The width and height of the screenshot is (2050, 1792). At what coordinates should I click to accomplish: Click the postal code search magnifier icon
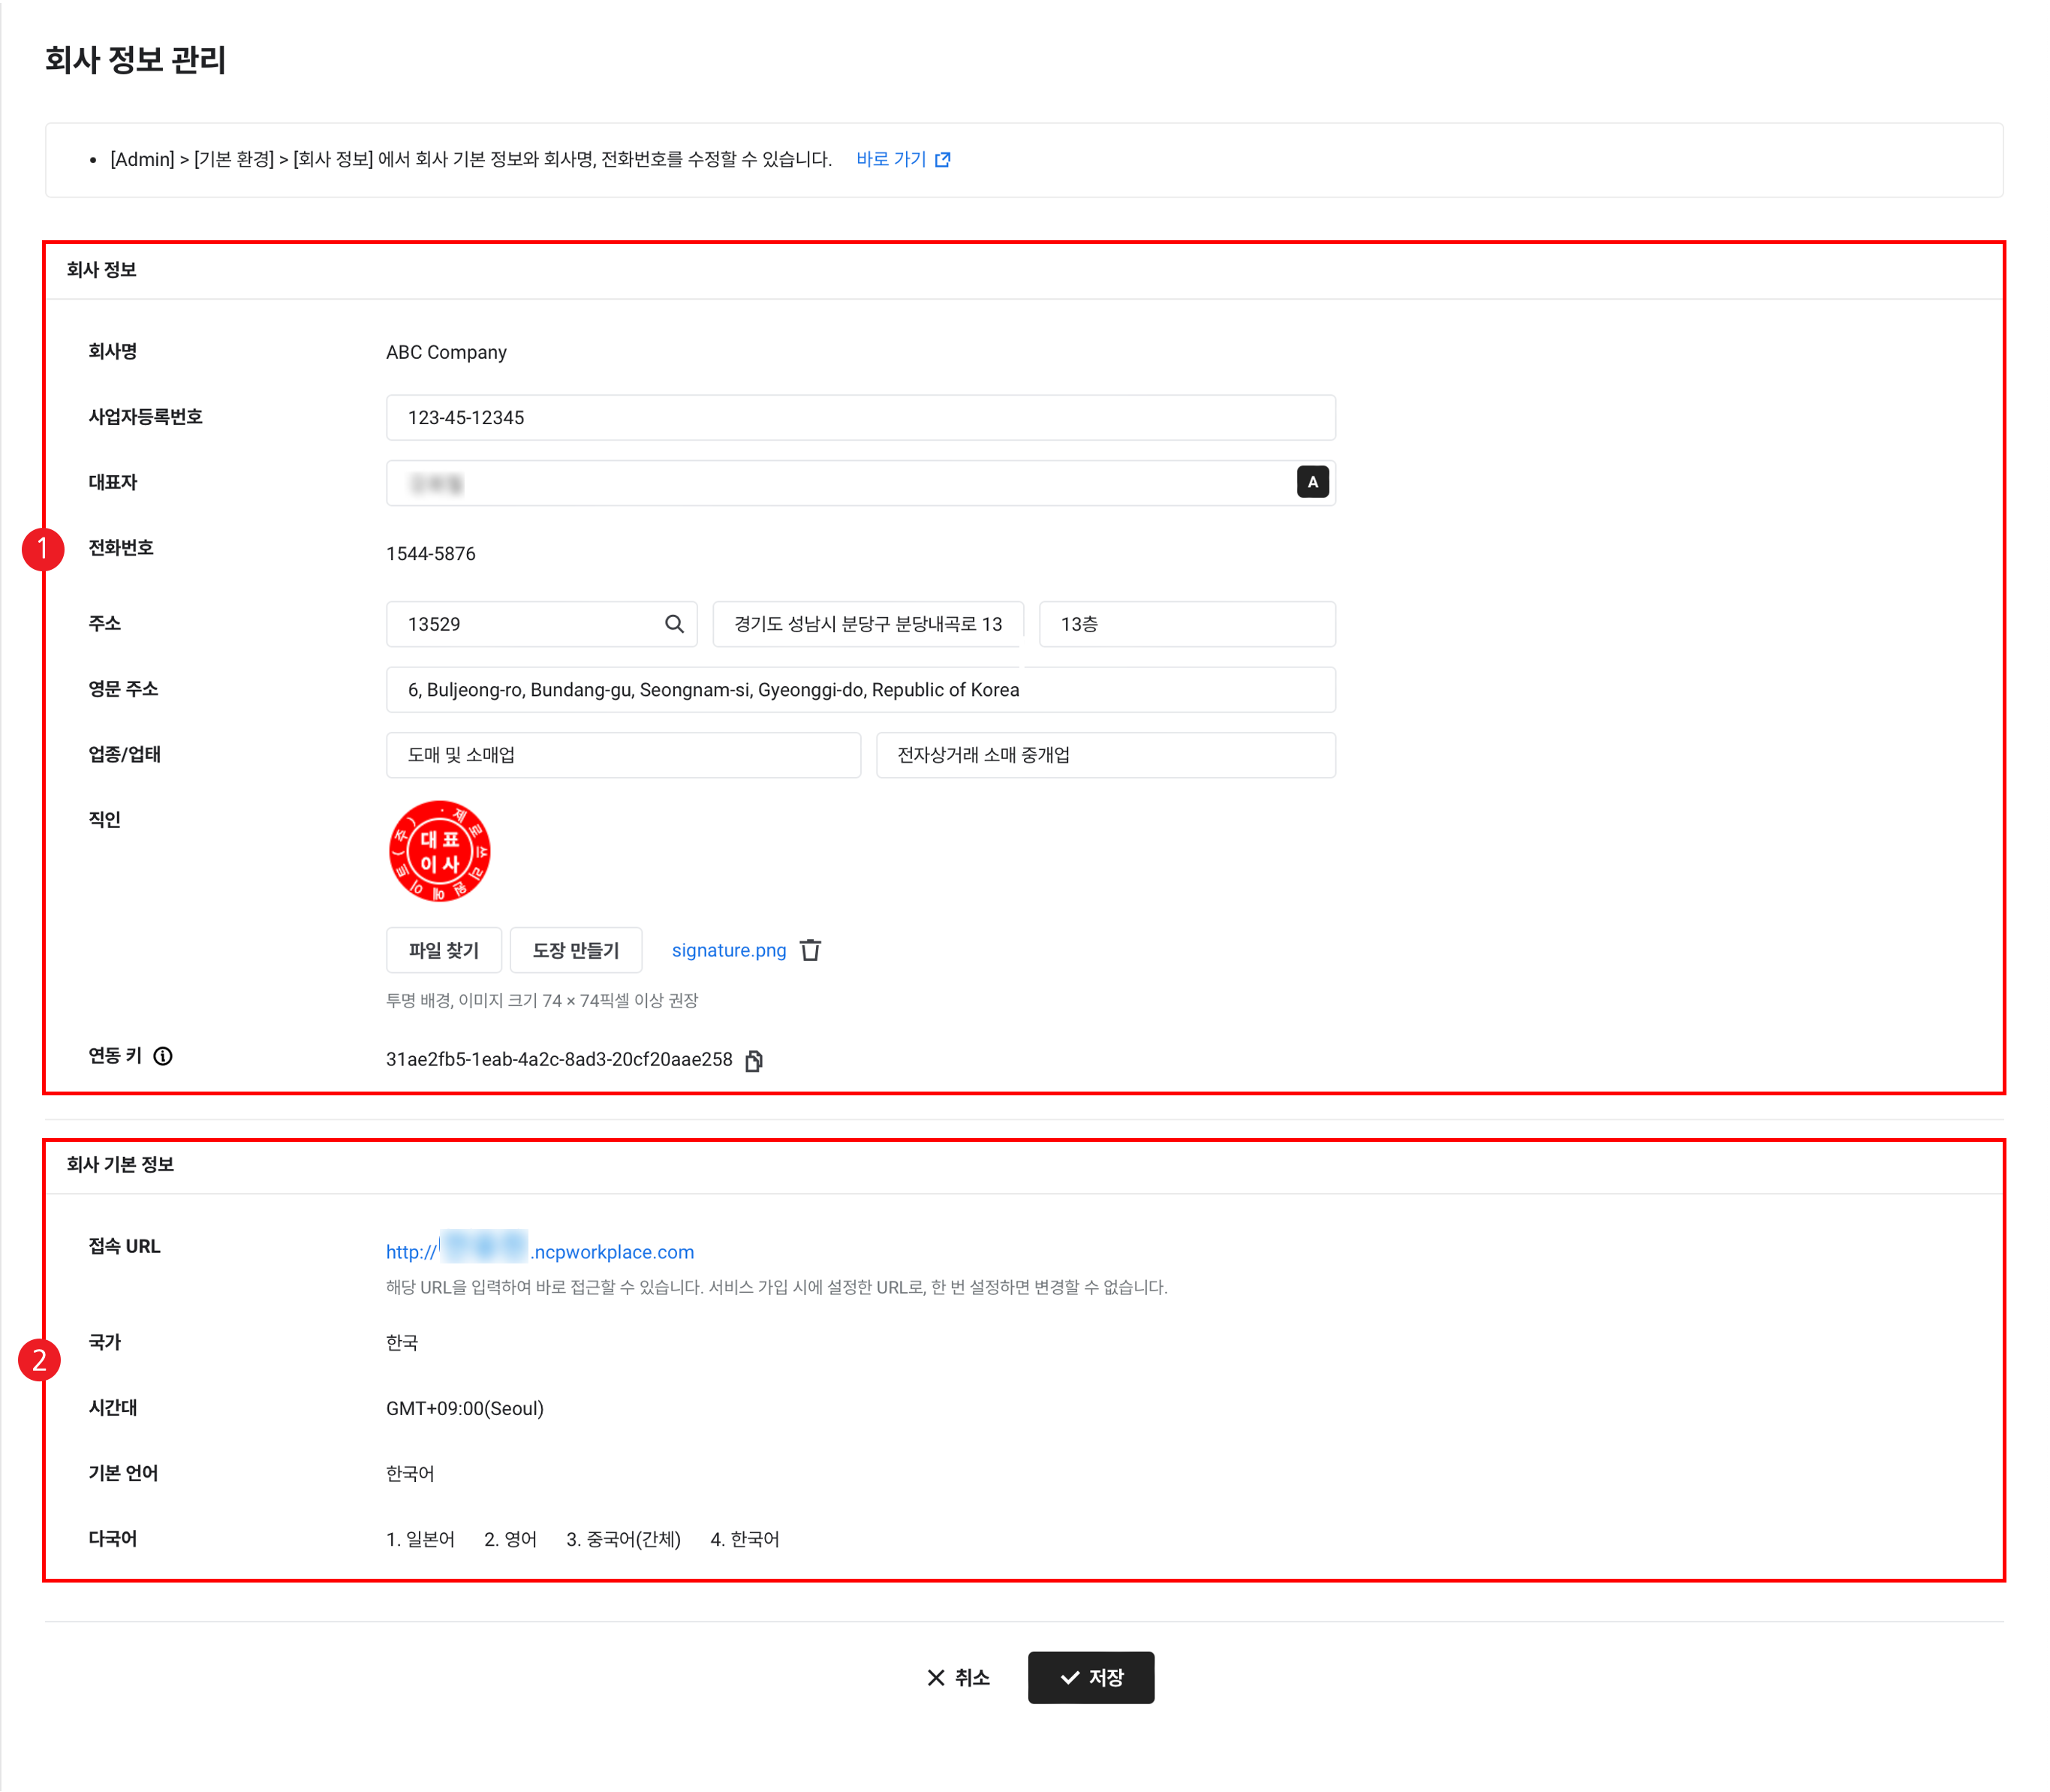(674, 624)
